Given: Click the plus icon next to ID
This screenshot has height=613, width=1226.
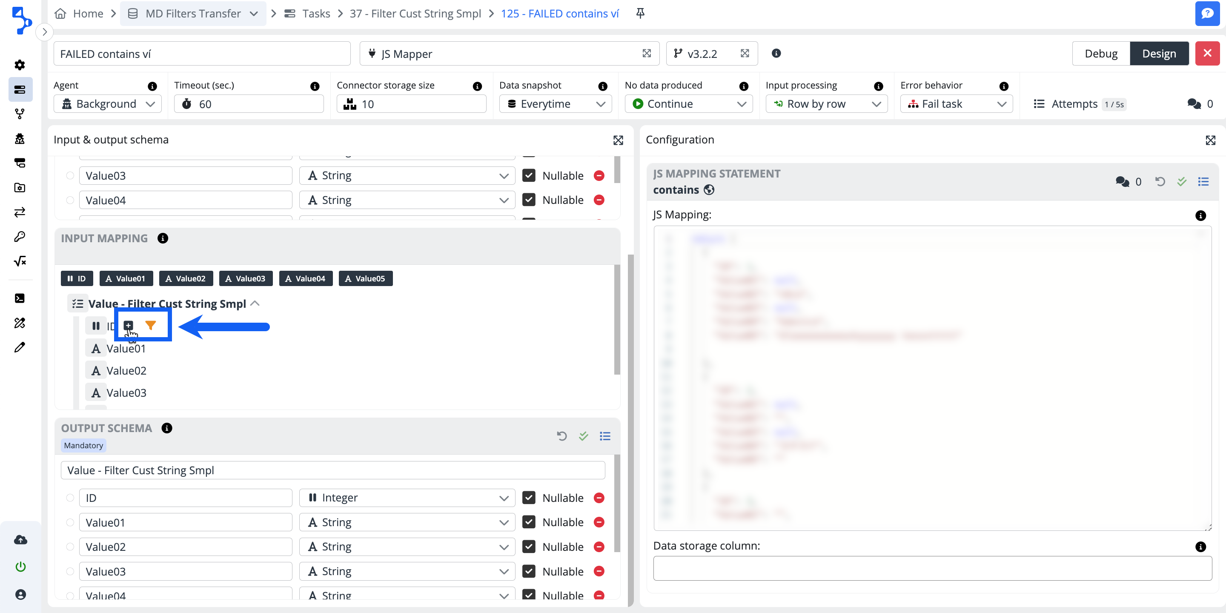Looking at the screenshot, I should 129,326.
